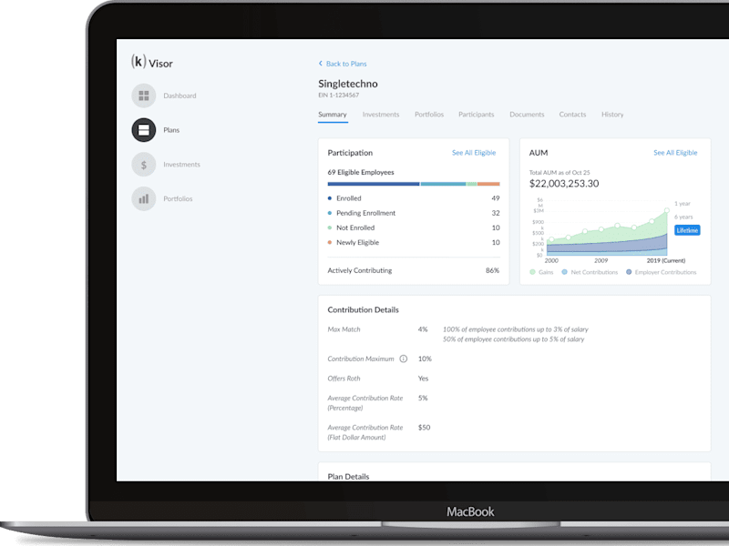729x546 pixels.
Task: Click the Offers Roth Yes value
Action: click(x=423, y=379)
